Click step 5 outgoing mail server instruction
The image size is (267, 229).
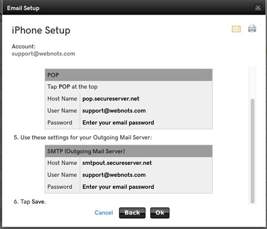(83, 137)
